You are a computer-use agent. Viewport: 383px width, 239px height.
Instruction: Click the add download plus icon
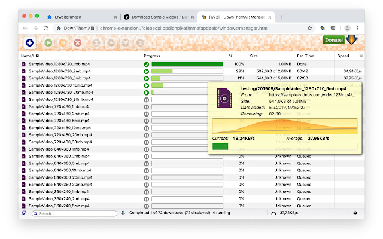point(30,42)
